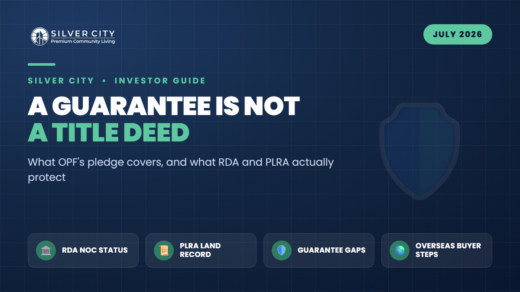Click the globe icon for Overseas Buyer Steps
This screenshot has height=292, width=520.
[x=400, y=250]
